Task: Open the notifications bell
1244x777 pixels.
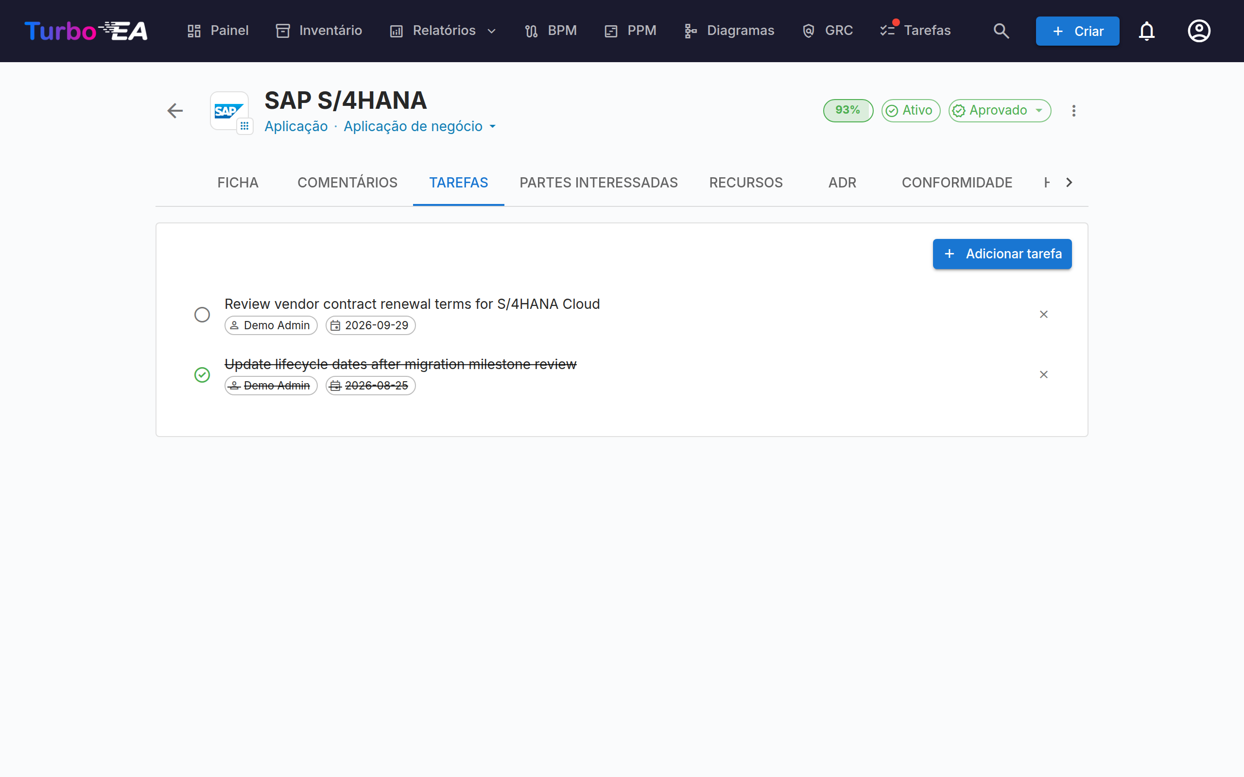Action: pos(1146,31)
